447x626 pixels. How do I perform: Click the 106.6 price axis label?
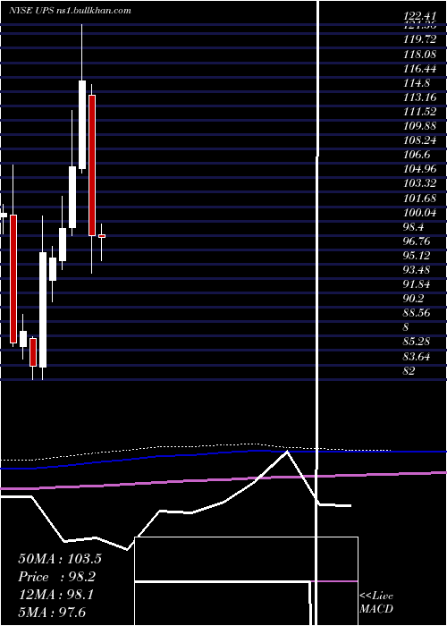[x=417, y=155]
